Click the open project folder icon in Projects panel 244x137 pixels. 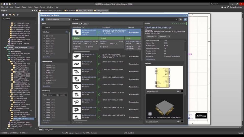(10, 15)
